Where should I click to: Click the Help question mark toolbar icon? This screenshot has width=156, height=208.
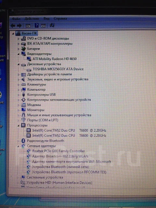(36, 25)
